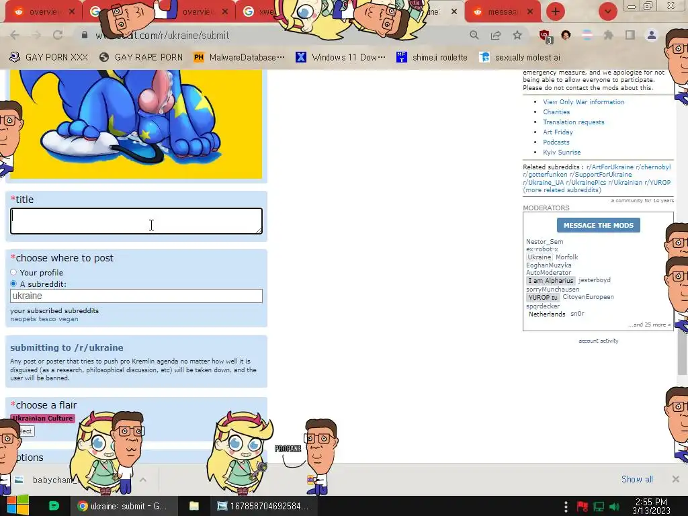Image resolution: width=688 pixels, height=516 pixels.
Task: Open the round avatar extension icon
Action: tap(566, 35)
